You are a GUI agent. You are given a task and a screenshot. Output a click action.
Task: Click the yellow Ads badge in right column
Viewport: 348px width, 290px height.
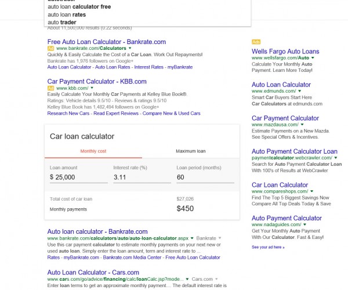click(x=256, y=42)
